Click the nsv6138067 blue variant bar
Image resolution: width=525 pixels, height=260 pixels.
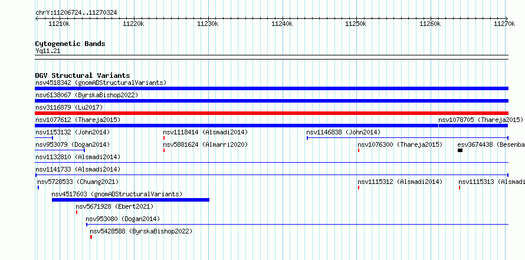point(271,101)
